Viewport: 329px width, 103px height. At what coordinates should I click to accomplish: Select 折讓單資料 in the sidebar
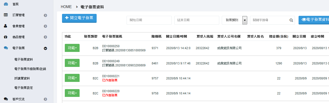(x=22, y=78)
